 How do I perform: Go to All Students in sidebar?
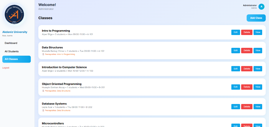pyautogui.click(x=12, y=51)
